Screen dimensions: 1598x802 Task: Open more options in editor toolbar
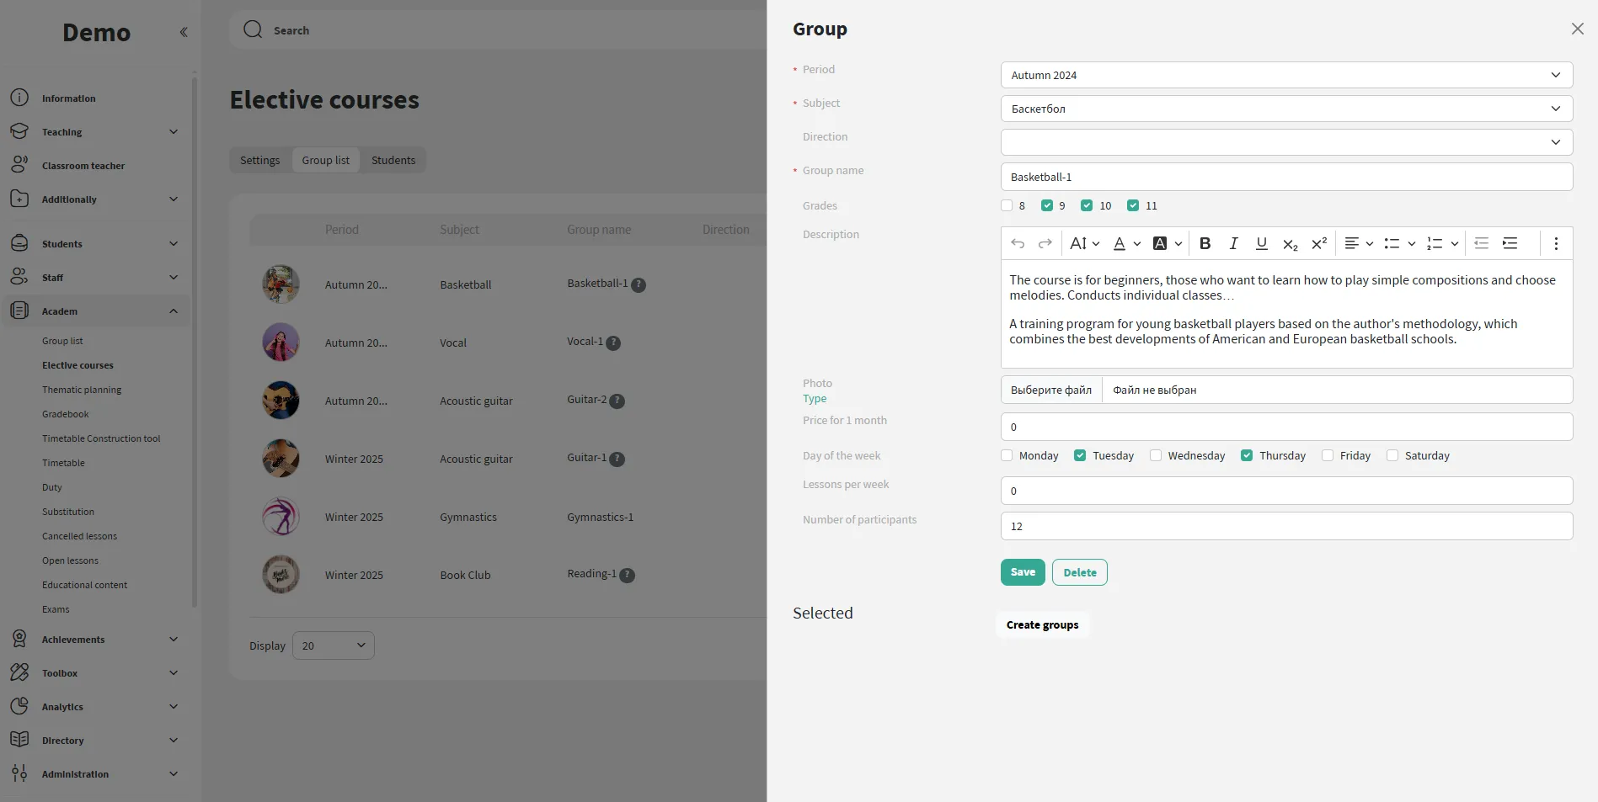click(1556, 243)
